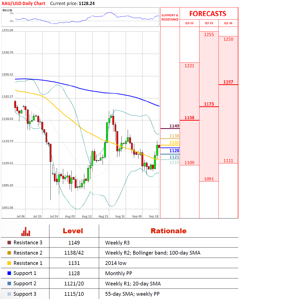Click the Q4 15 median forecast 1173
This screenshot has height=299, width=289.
tap(209, 104)
